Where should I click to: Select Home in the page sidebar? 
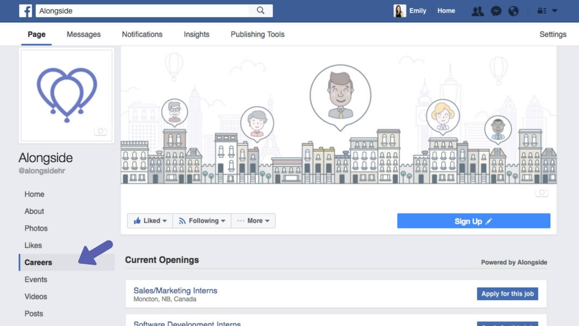(x=34, y=194)
